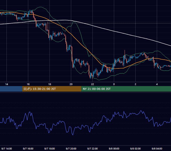Click the 14 hour axis label
Screen dimensions: 171x151
7,84
